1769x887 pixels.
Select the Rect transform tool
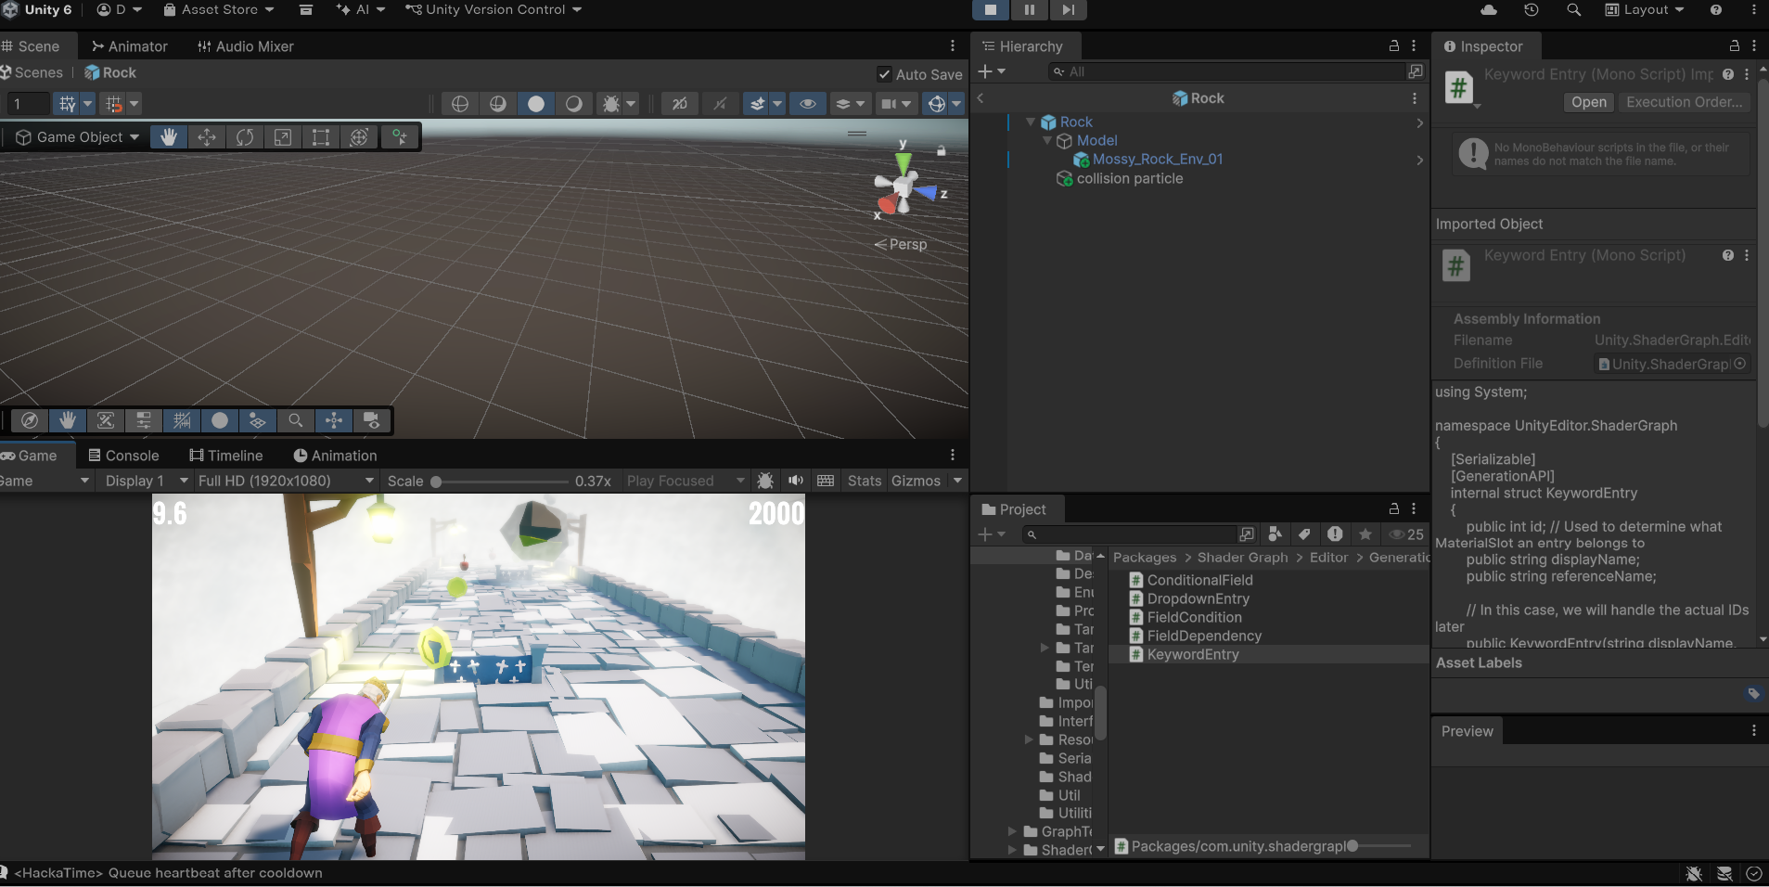coord(321,137)
